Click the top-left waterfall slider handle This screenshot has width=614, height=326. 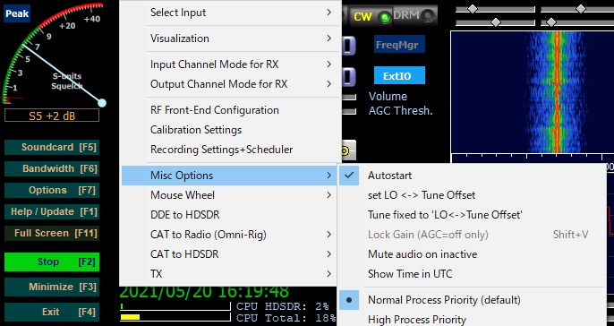tap(473, 9)
